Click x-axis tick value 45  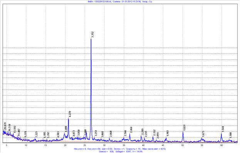[163, 145]
